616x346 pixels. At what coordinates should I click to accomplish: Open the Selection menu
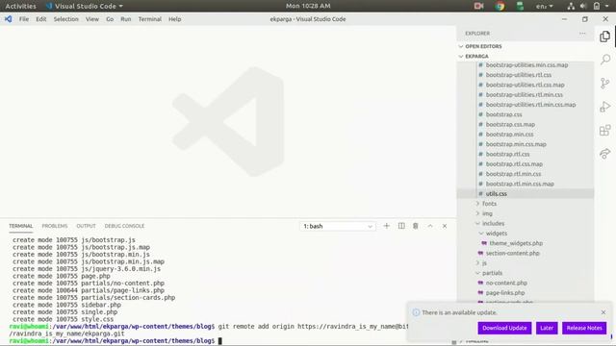pyautogui.click(x=66, y=19)
